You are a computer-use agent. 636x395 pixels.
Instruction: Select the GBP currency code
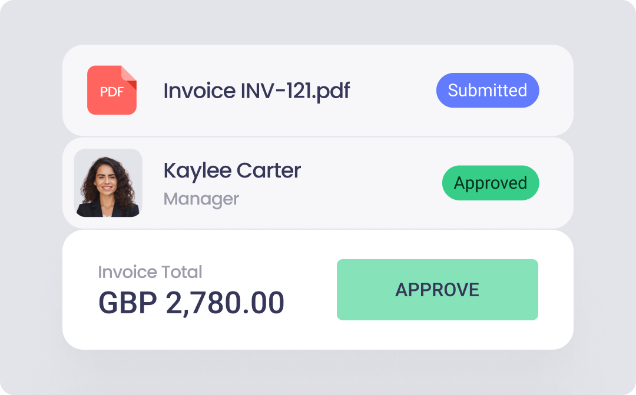127,303
